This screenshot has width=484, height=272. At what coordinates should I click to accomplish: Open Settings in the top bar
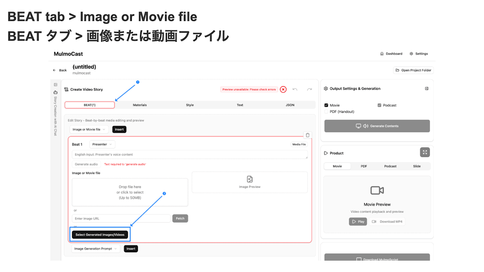[x=419, y=54]
